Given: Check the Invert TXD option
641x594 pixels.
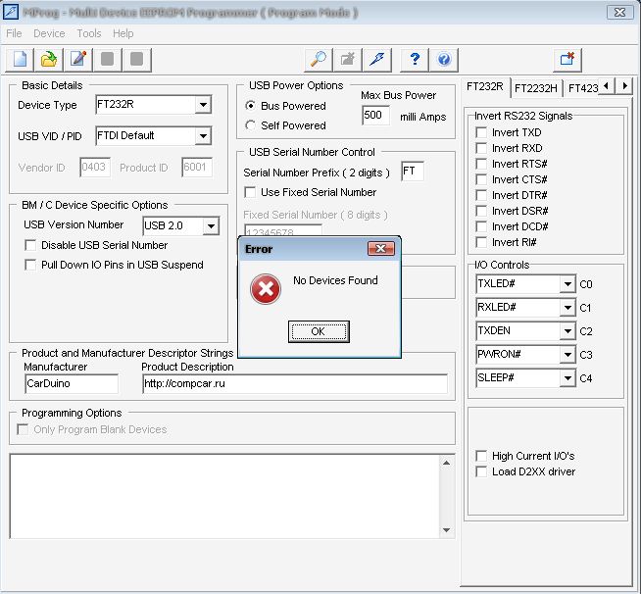Looking at the screenshot, I should coord(481,132).
